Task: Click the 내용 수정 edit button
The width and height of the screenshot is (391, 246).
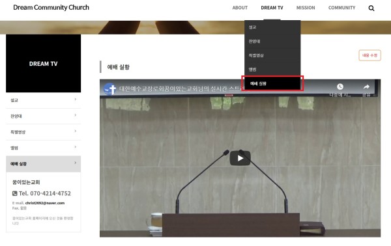Action: [369, 55]
